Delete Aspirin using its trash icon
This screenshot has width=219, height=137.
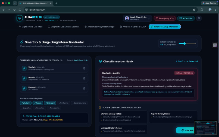point(84,79)
